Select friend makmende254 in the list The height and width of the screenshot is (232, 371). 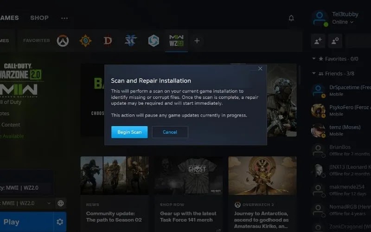pyautogui.click(x=341, y=190)
